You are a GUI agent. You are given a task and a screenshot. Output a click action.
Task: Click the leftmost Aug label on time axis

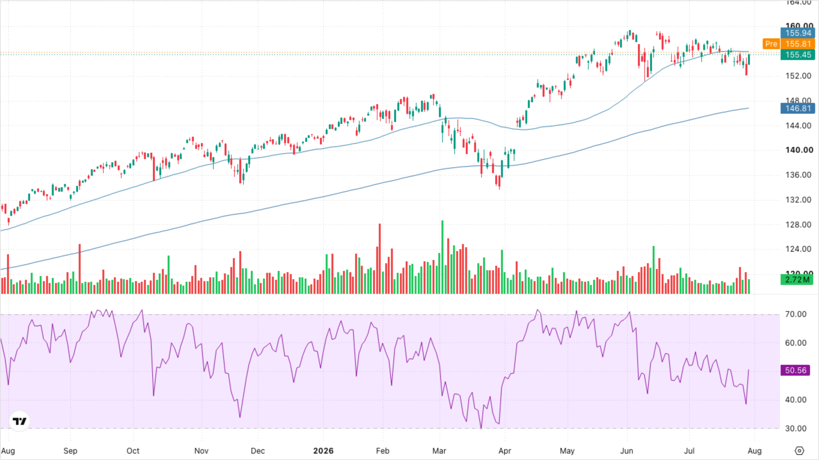pos(8,451)
